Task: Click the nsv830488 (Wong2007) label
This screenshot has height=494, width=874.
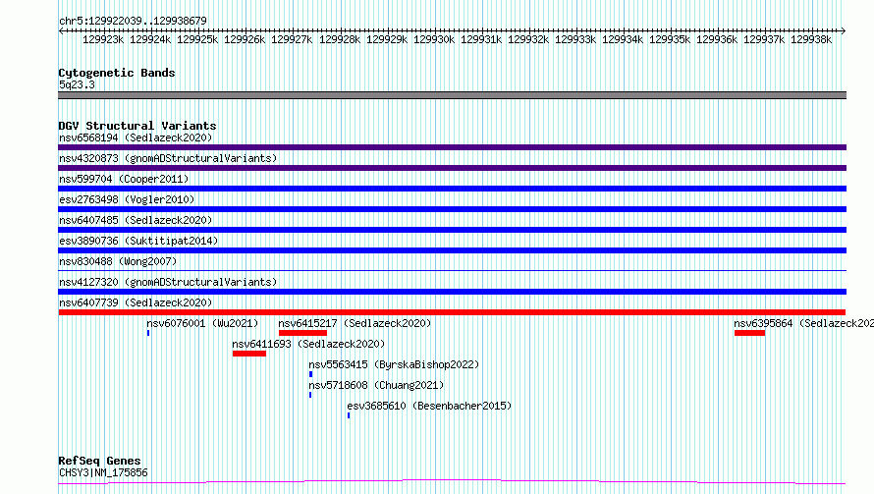Action: 118,261
